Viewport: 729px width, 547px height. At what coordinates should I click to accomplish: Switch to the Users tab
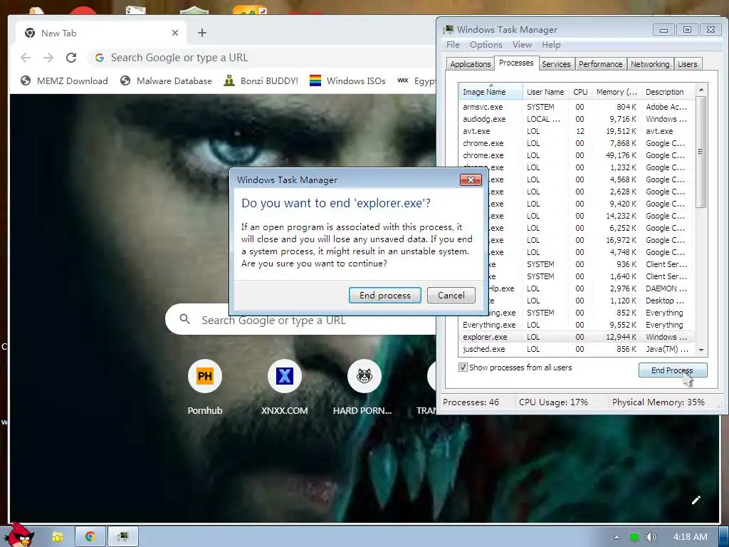687,64
